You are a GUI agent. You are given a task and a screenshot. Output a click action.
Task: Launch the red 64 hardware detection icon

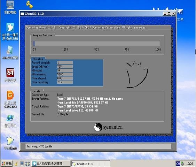[10, 75]
